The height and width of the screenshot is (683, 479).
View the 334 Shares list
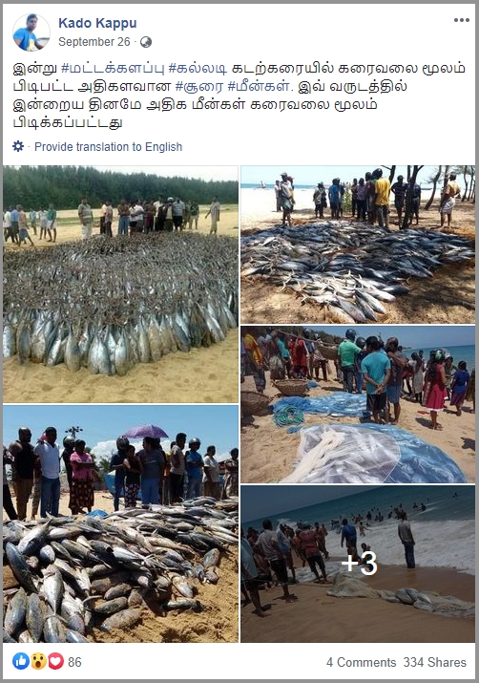coord(434,662)
